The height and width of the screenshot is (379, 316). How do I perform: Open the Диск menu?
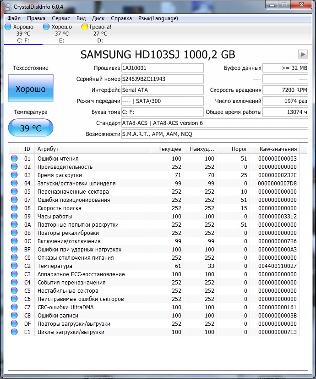point(98,18)
